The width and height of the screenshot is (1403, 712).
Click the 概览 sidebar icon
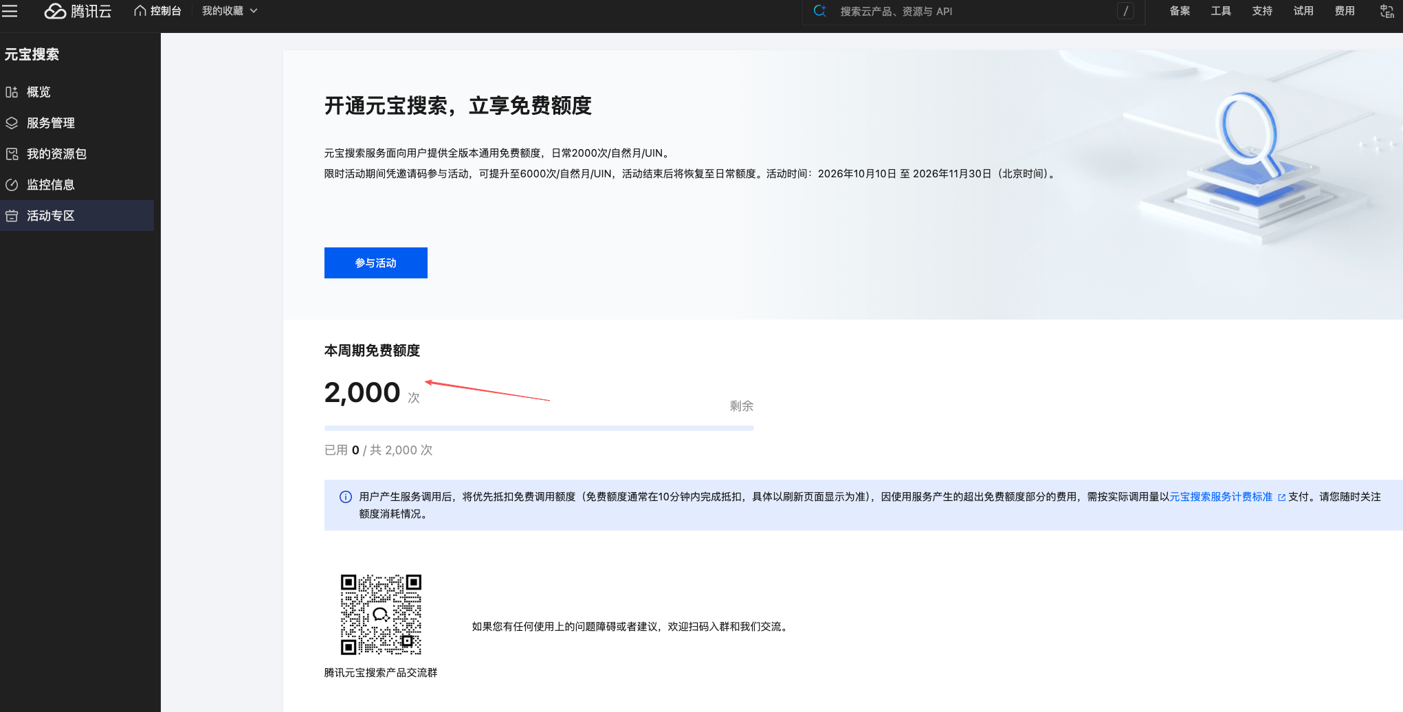coord(12,92)
